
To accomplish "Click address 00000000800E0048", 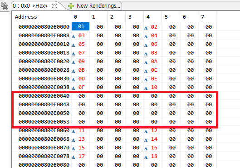I will coord(44,104).
